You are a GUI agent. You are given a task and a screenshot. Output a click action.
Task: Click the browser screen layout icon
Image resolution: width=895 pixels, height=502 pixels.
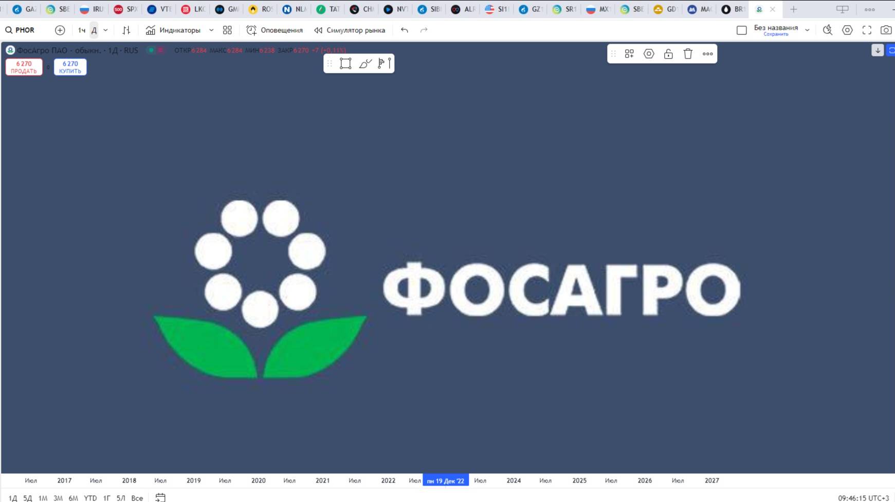843,9
